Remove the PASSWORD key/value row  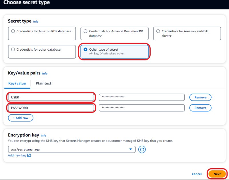click(200, 108)
